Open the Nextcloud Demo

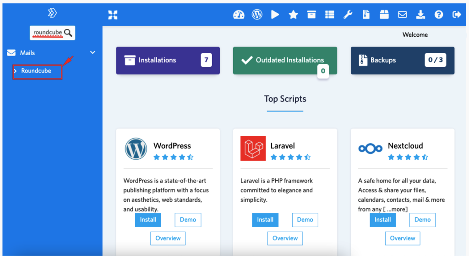422,220
